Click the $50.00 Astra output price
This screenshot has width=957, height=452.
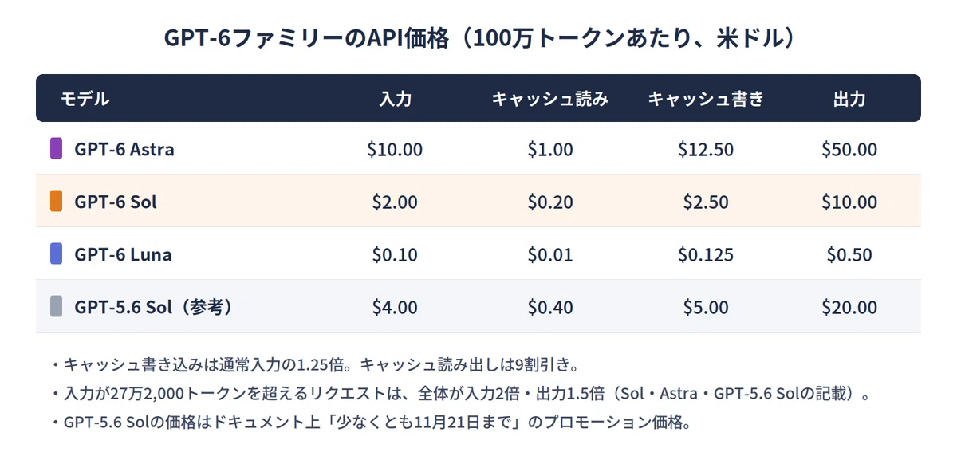coord(849,149)
